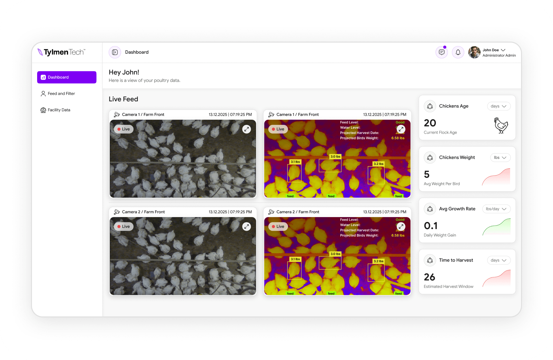The image size is (553, 360).
Task: Click camera icon of Camera 1 normal feed header
Action: point(117,115)
